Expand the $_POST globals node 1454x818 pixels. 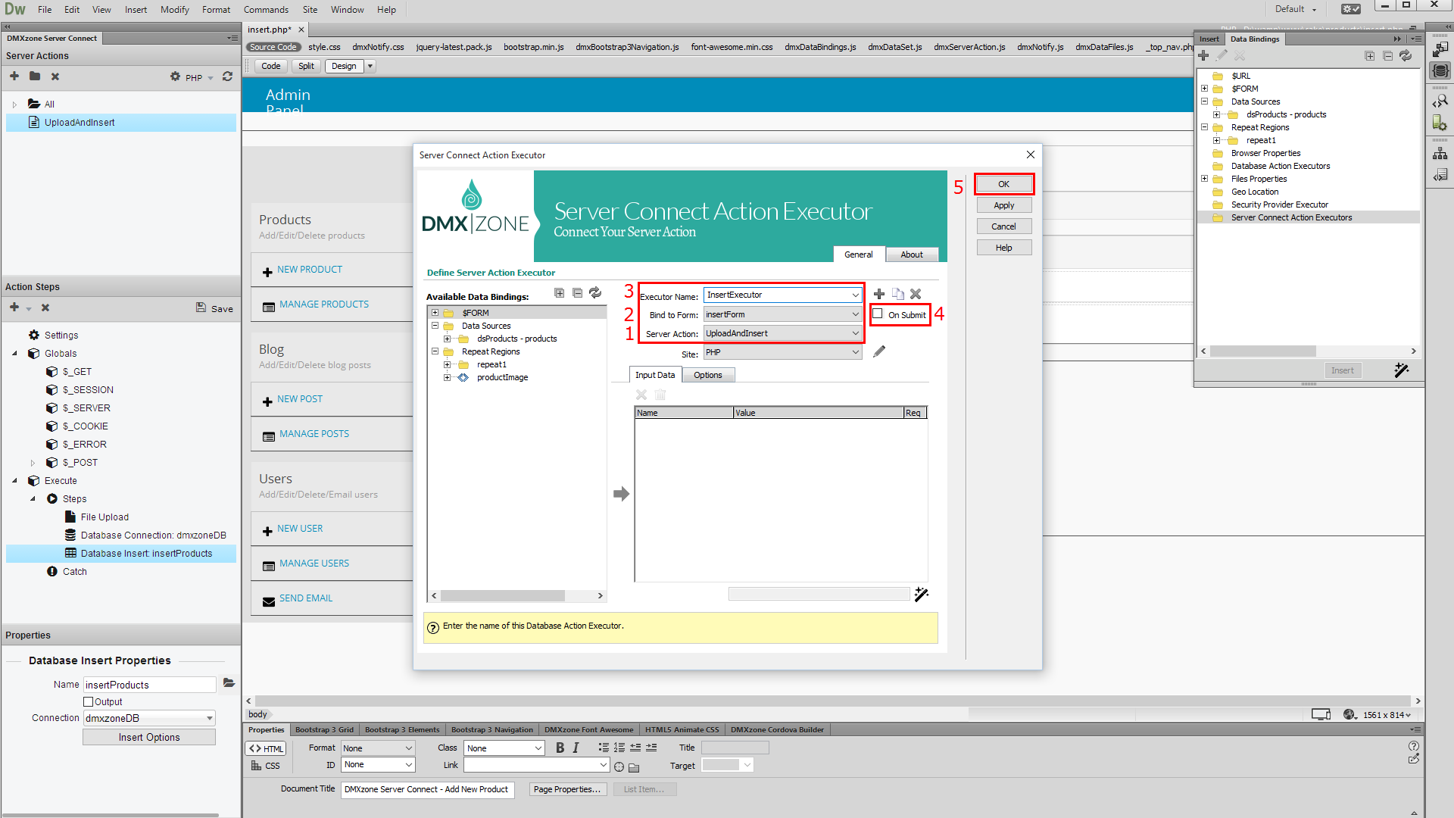[33, 463]
